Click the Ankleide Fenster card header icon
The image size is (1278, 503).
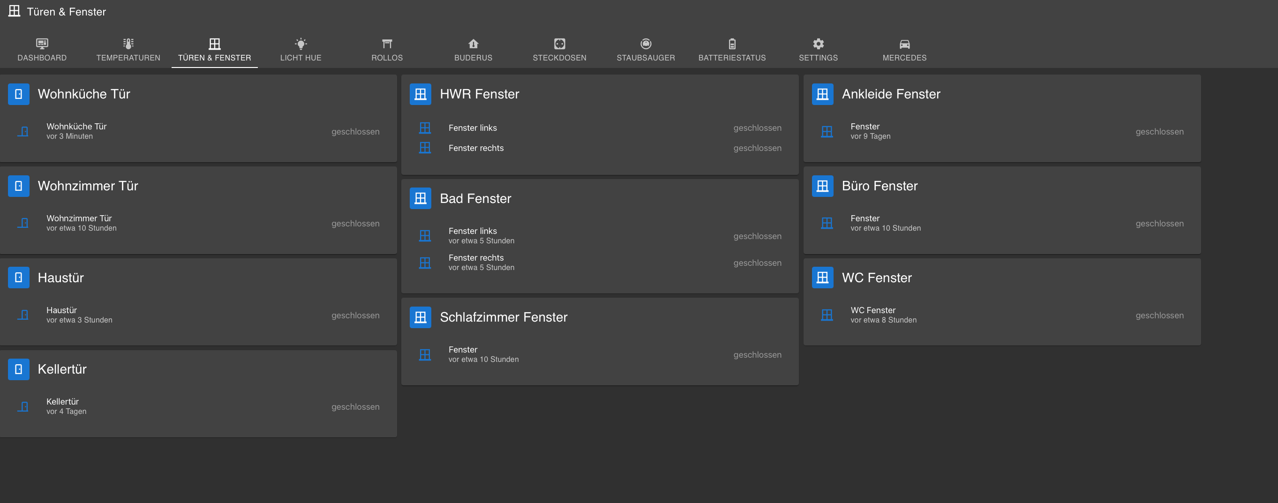pyautogui.click(x=822, y=94)
